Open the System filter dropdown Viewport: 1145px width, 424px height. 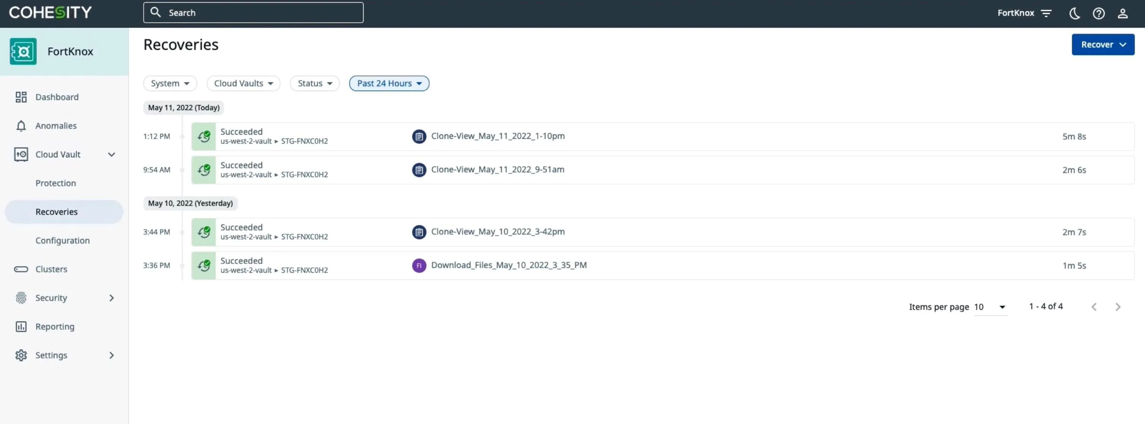coord(170,83)
